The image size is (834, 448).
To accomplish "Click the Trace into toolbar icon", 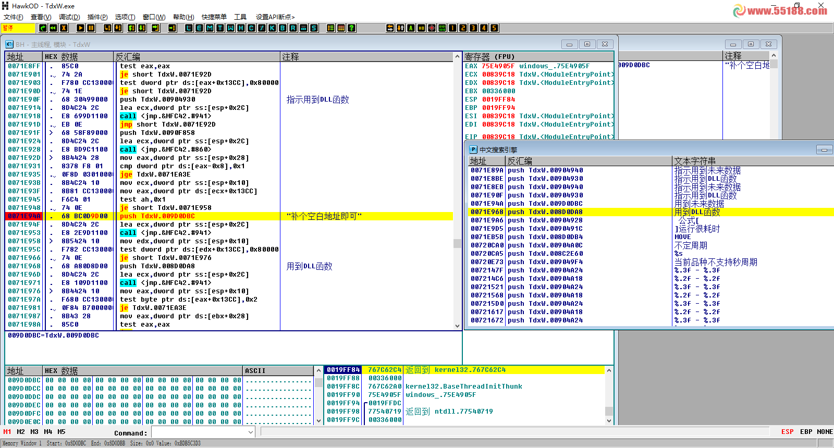I will 132,28.
